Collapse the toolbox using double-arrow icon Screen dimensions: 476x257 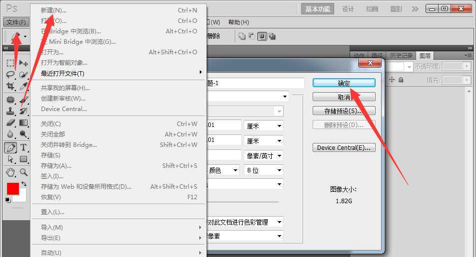pos(5,48)
